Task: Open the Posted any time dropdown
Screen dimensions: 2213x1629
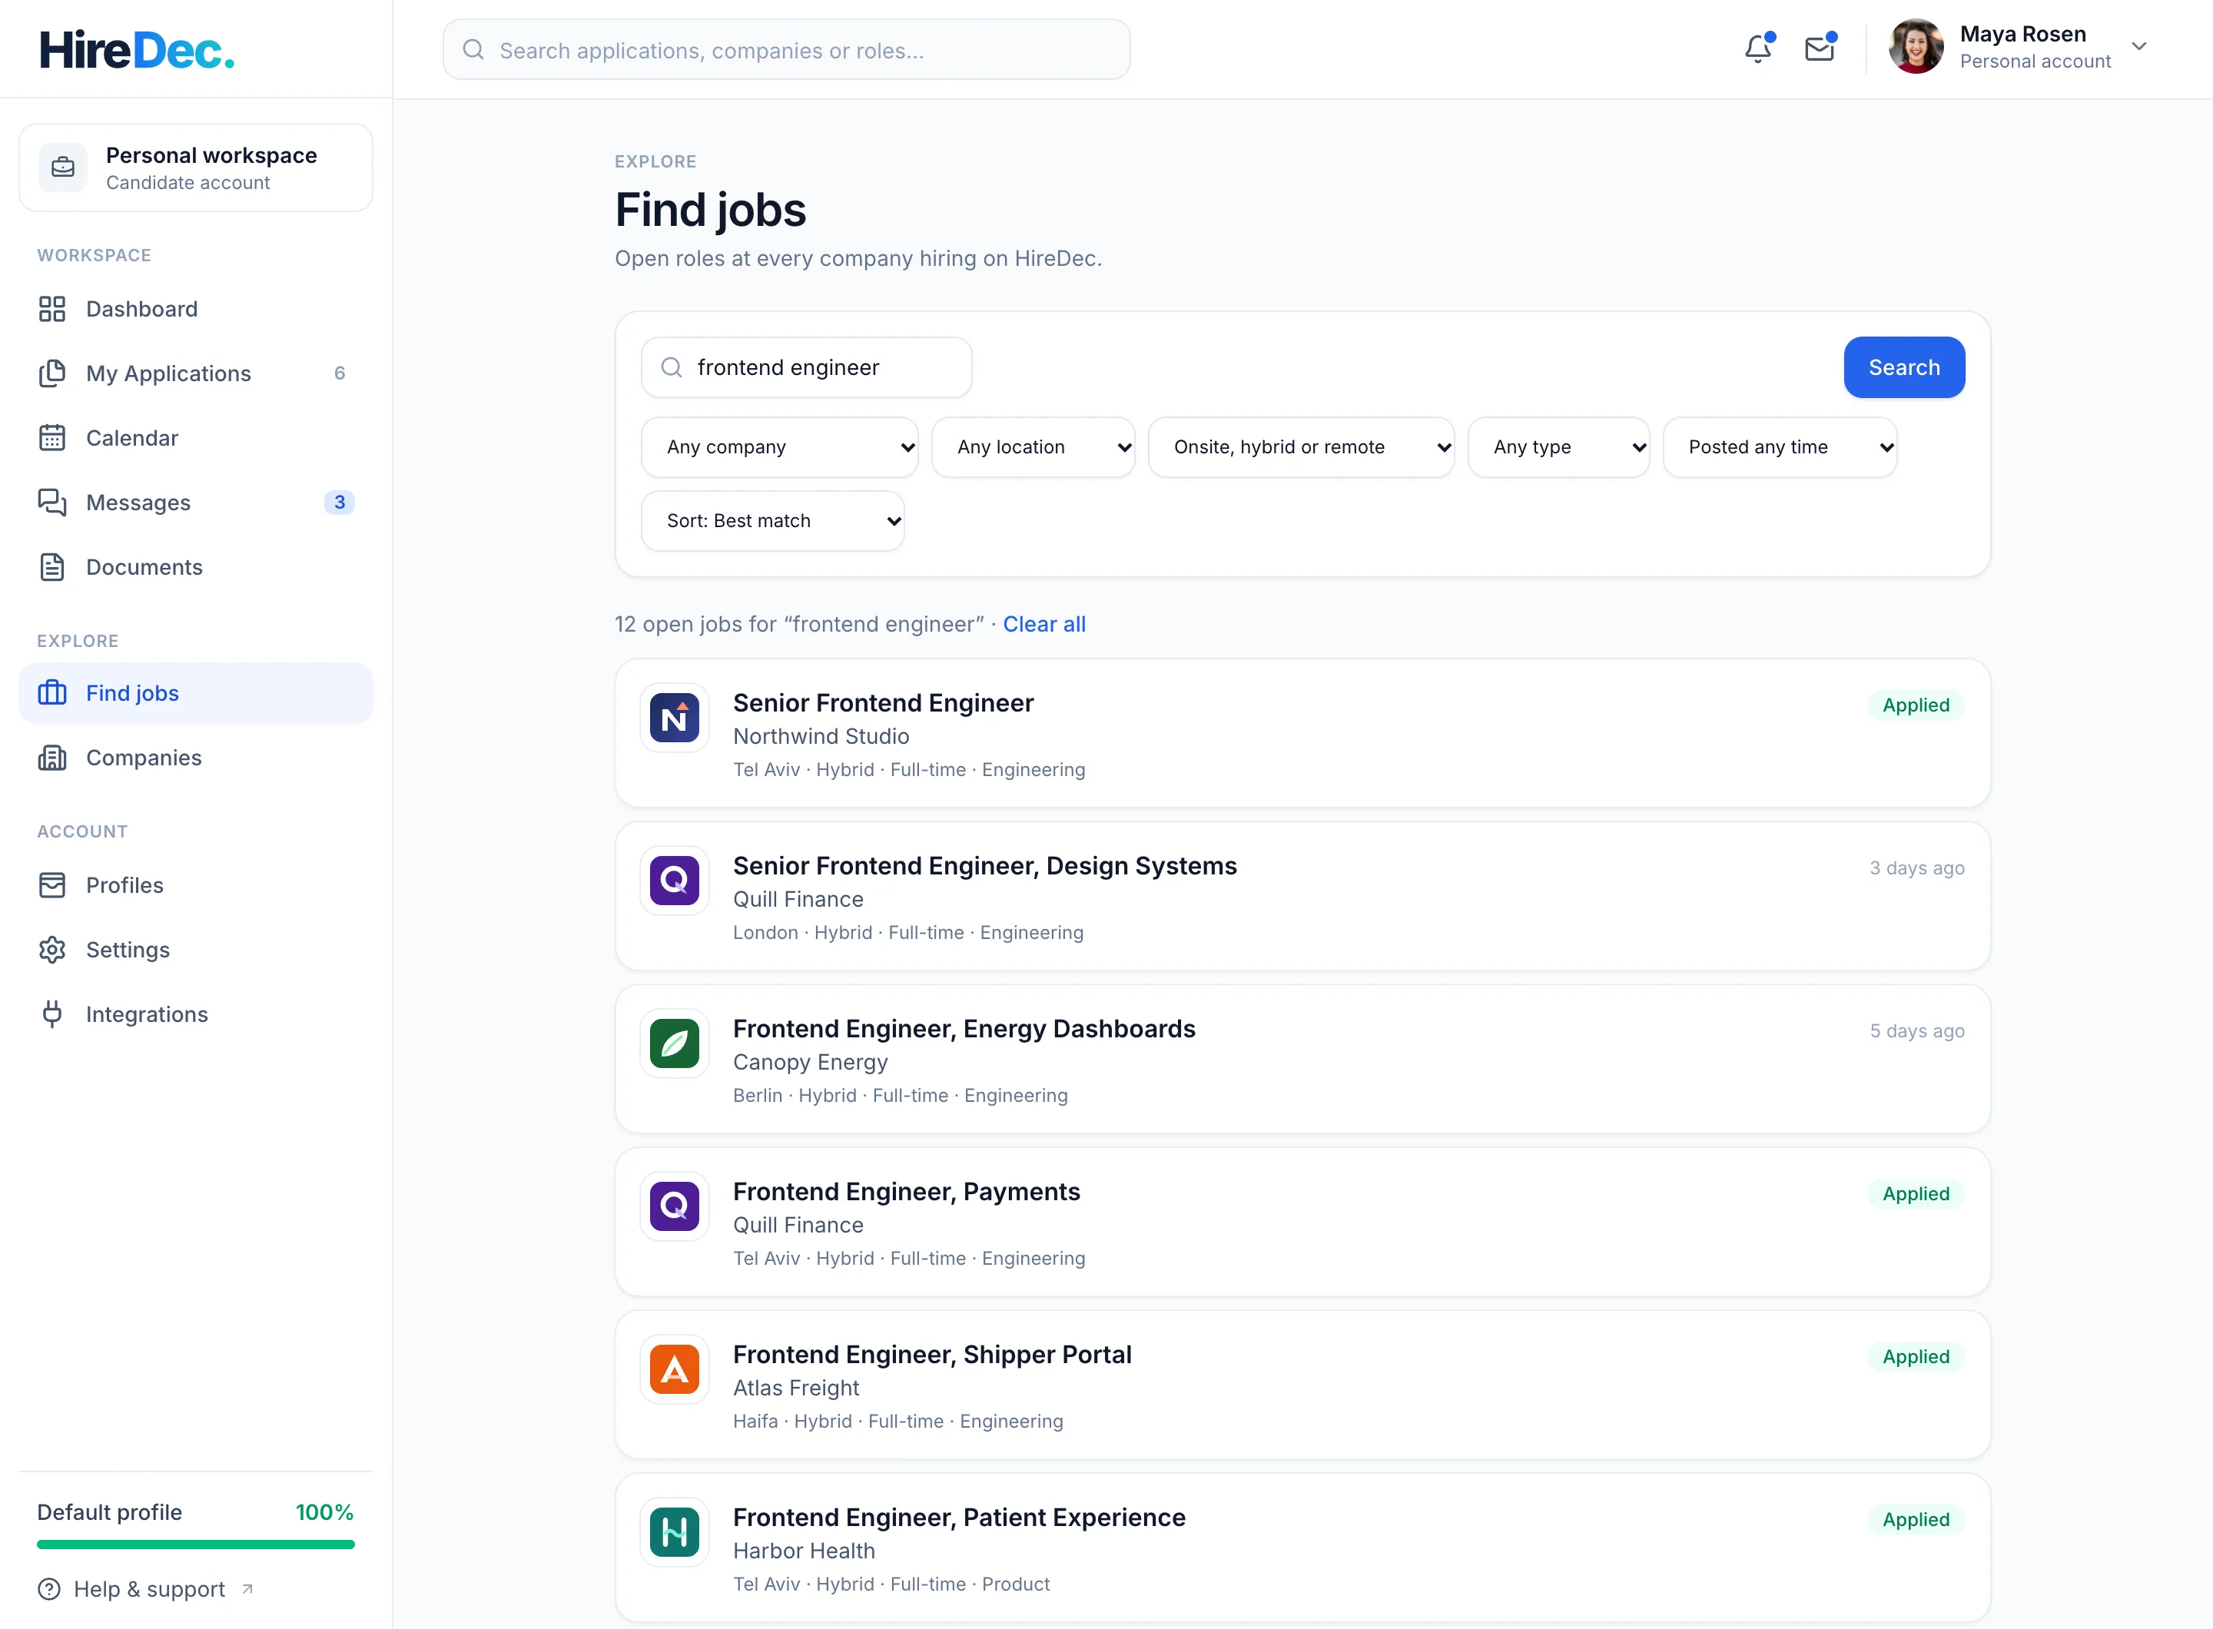Action: [1779, 446]
